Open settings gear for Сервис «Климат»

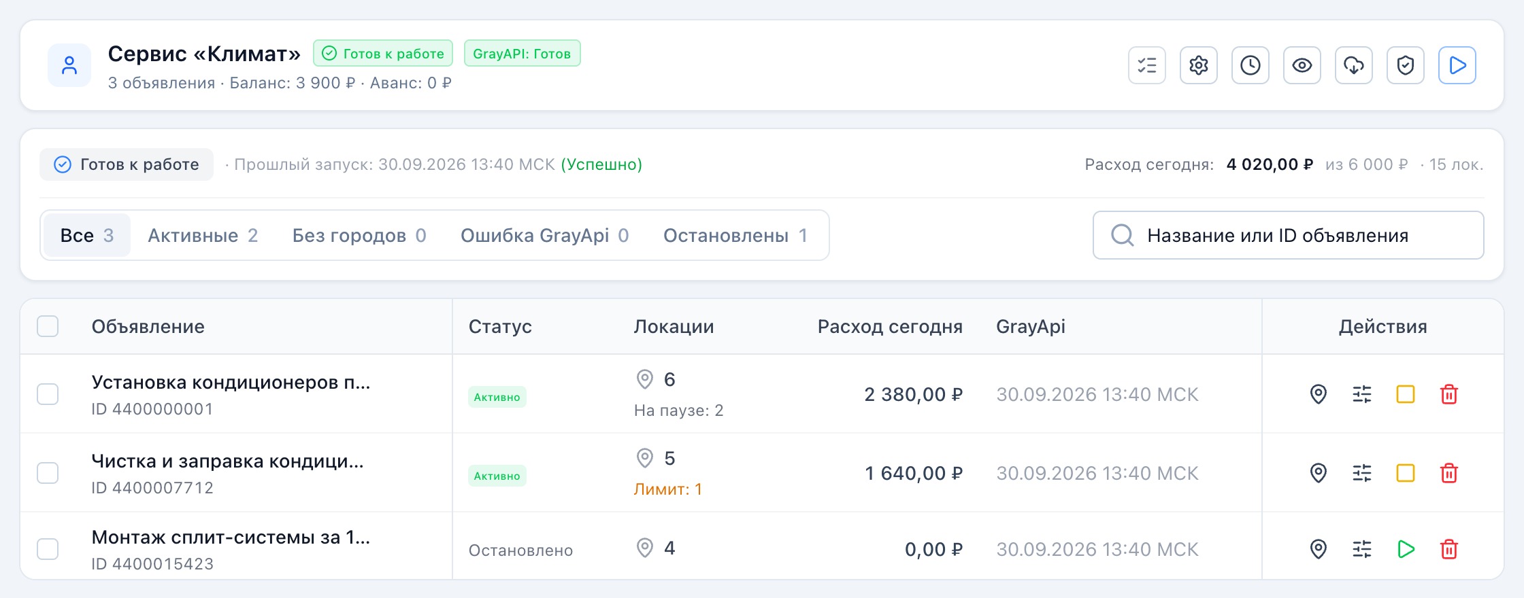tap(1199, 65)
